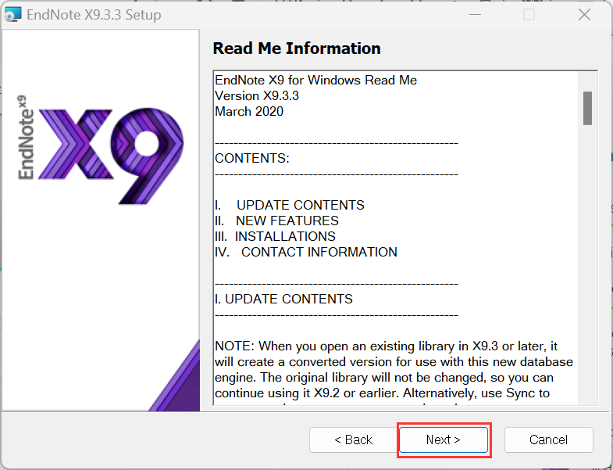This screenshot has height=470, width=613.
Task: Click the 'Read Me Information' heading
Action: (296, 48)
